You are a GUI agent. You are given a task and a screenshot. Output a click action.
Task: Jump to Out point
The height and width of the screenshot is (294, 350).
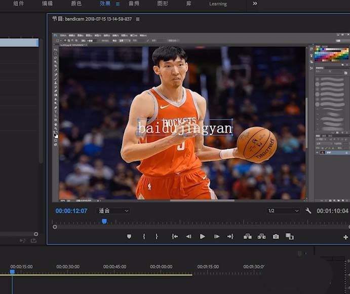[230, 236]
